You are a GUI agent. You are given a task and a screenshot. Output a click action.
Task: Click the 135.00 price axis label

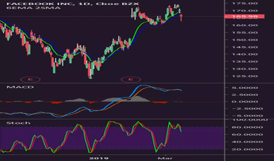tap(245, 61)
